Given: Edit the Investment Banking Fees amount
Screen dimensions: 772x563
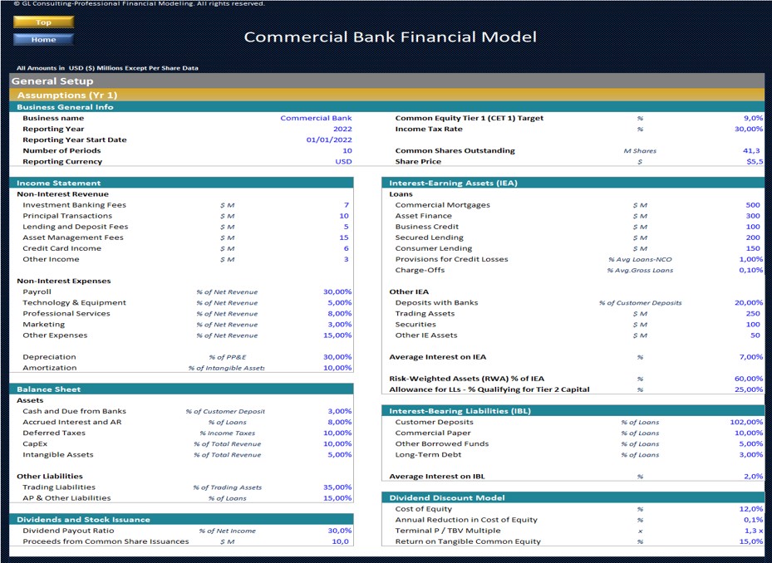Looking at the screenshot, I should (346, 204).
